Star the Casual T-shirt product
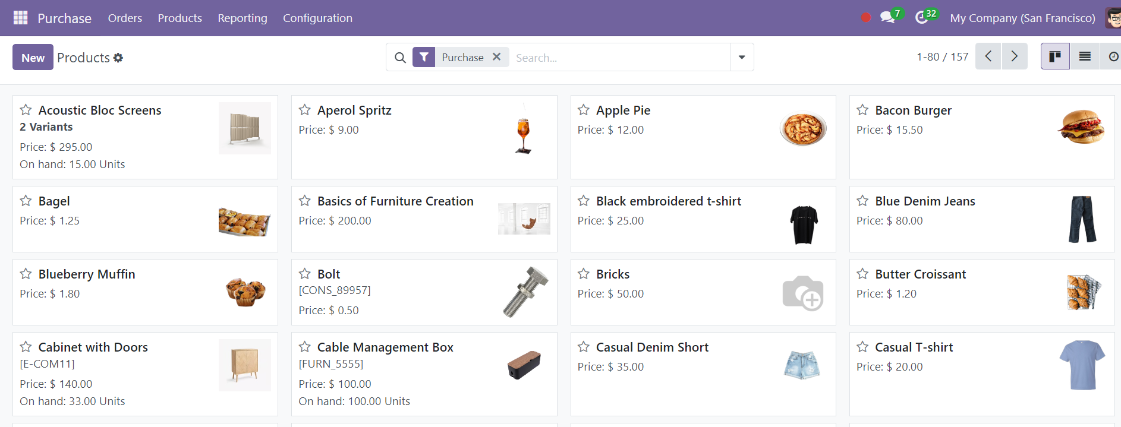The height and width of the screenshot is (427, 1121). 862,347
